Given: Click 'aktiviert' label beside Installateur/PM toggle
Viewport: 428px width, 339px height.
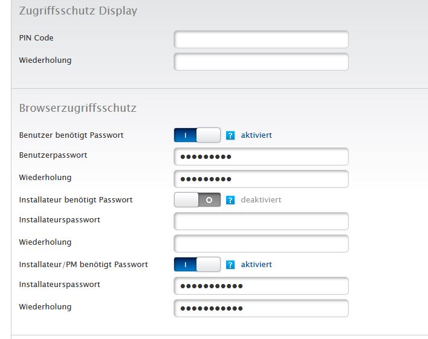Looking at the screenshot, I should tap(256, 265).
